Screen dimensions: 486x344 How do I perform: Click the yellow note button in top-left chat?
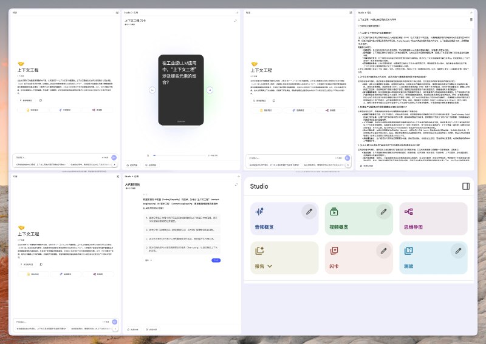pos(33,110)
